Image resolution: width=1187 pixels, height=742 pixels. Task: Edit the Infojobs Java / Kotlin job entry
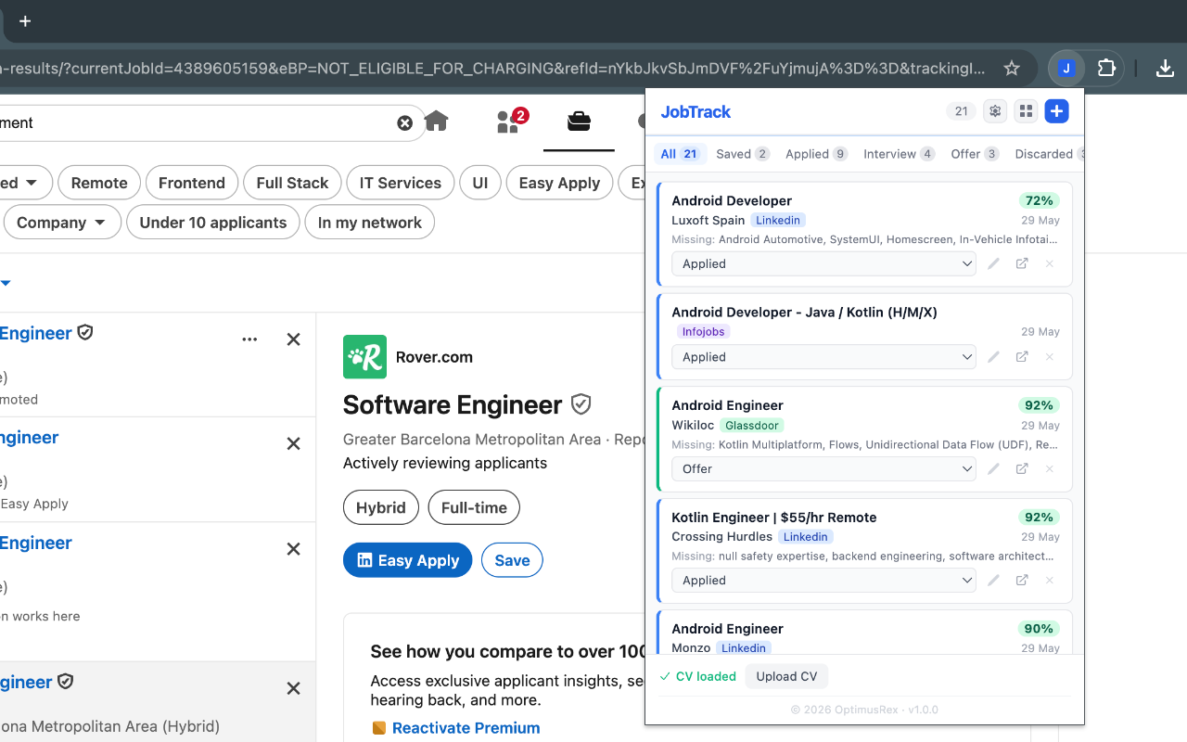pos(993,357)
